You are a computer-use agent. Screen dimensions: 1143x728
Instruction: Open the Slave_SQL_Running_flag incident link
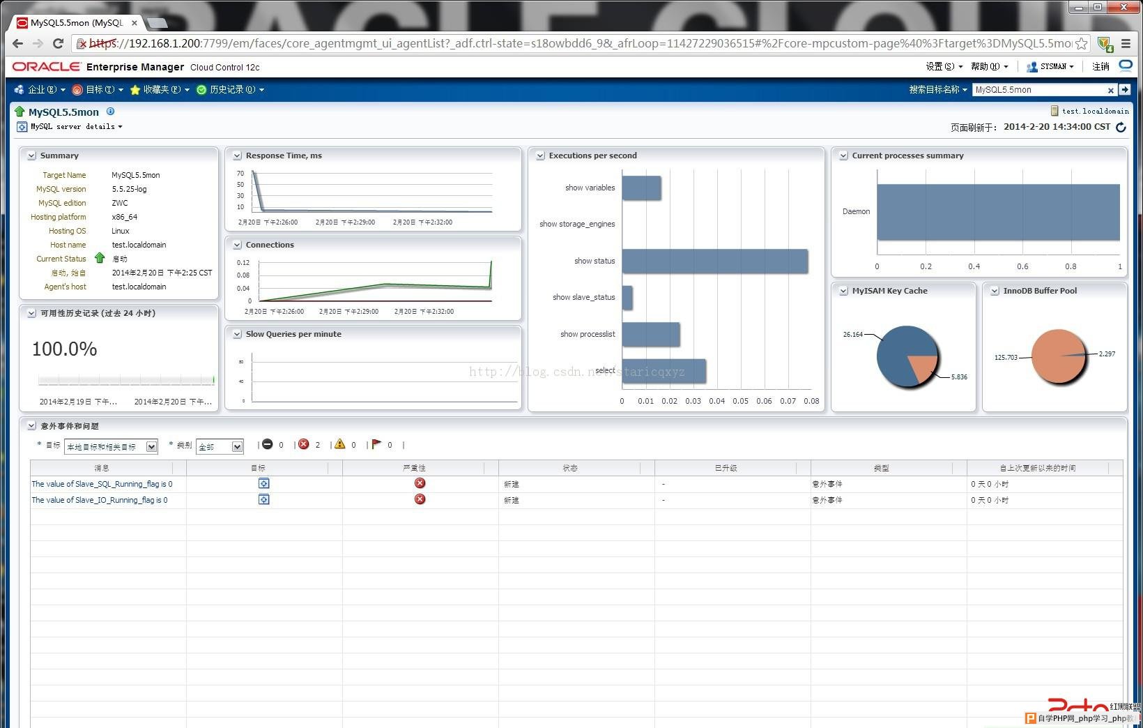[x=102, y=484]
